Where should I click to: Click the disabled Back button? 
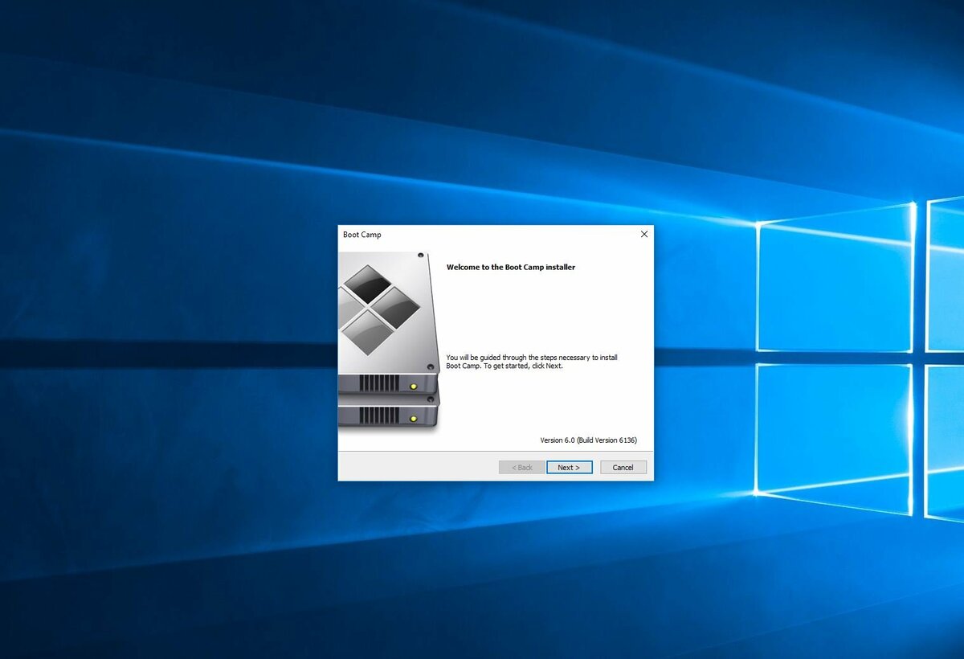[521, 467]
